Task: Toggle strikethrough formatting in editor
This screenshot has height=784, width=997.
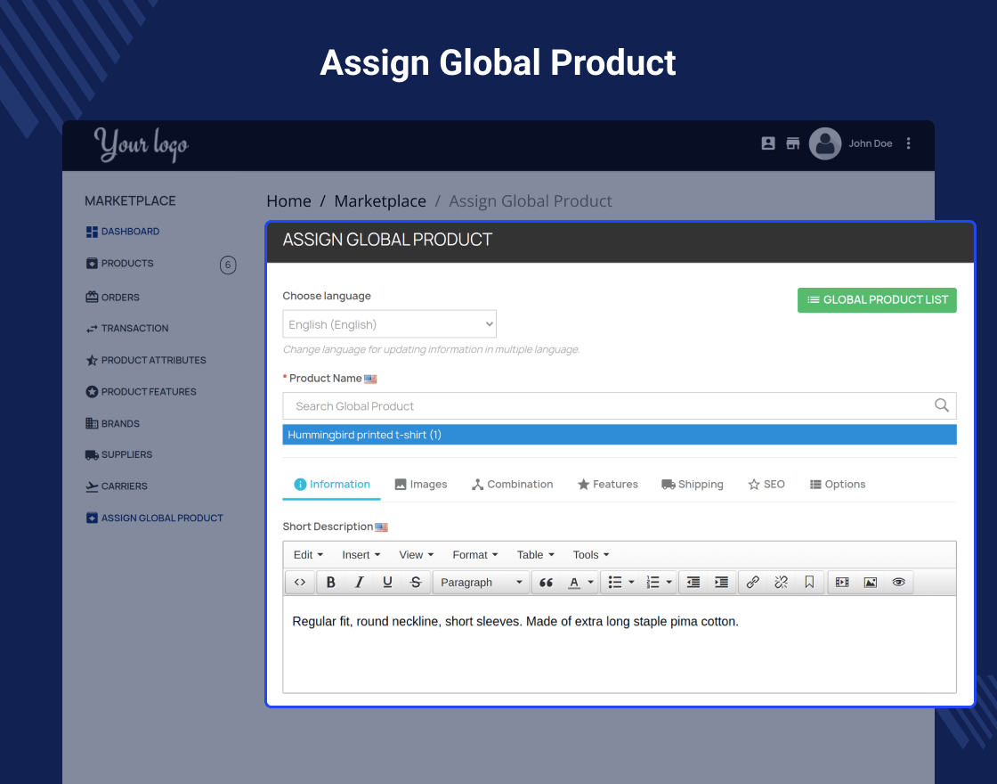Action: (416, 583)
